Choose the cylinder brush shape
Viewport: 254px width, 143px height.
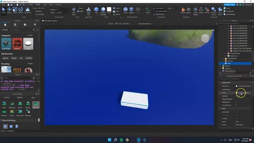[17, 126]
